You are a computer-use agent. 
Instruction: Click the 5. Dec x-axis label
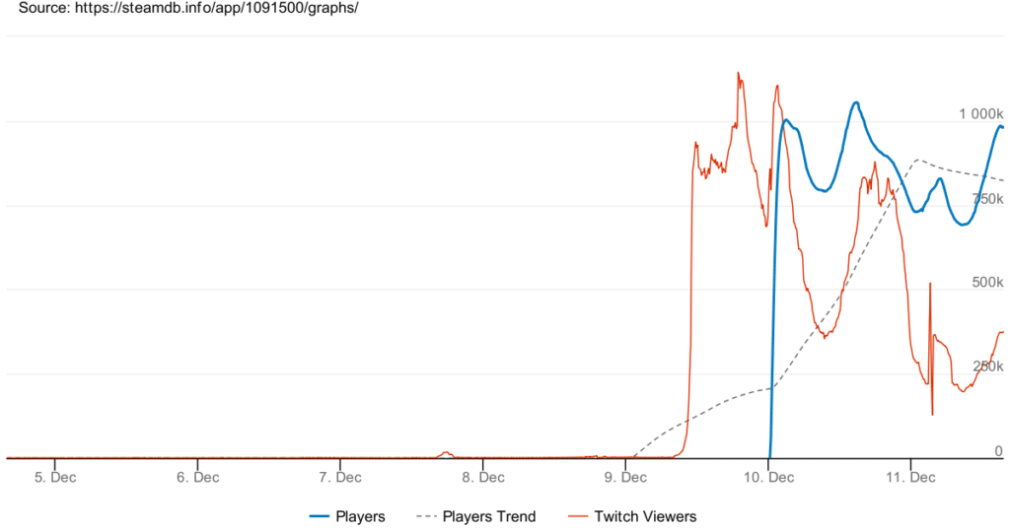(x=55, y=478)
